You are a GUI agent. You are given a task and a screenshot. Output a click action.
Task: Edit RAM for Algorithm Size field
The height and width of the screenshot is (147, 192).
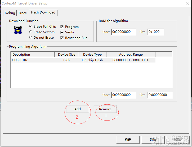[x=156, y=32]
